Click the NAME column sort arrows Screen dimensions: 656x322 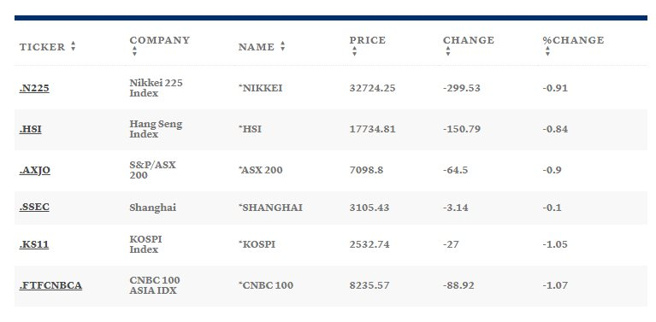[283, 46]
